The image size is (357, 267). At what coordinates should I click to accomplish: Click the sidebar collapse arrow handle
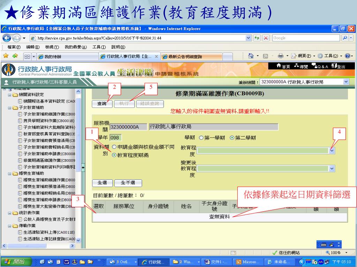pyautogui.click(x=83, y=168)
